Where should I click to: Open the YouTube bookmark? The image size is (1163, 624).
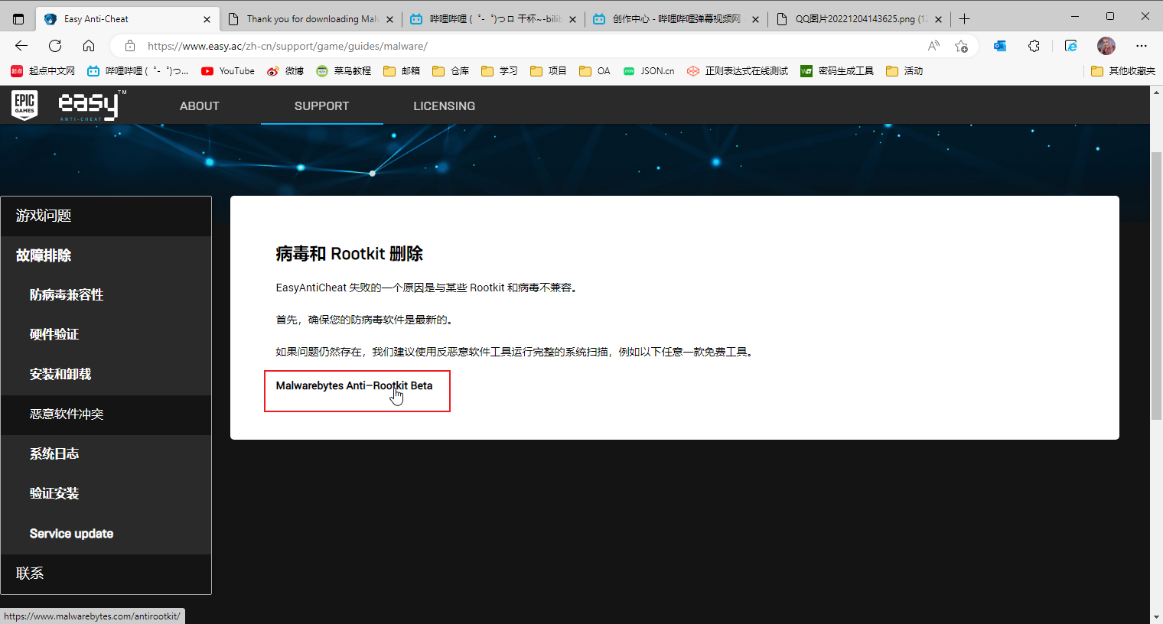point(228,71)
